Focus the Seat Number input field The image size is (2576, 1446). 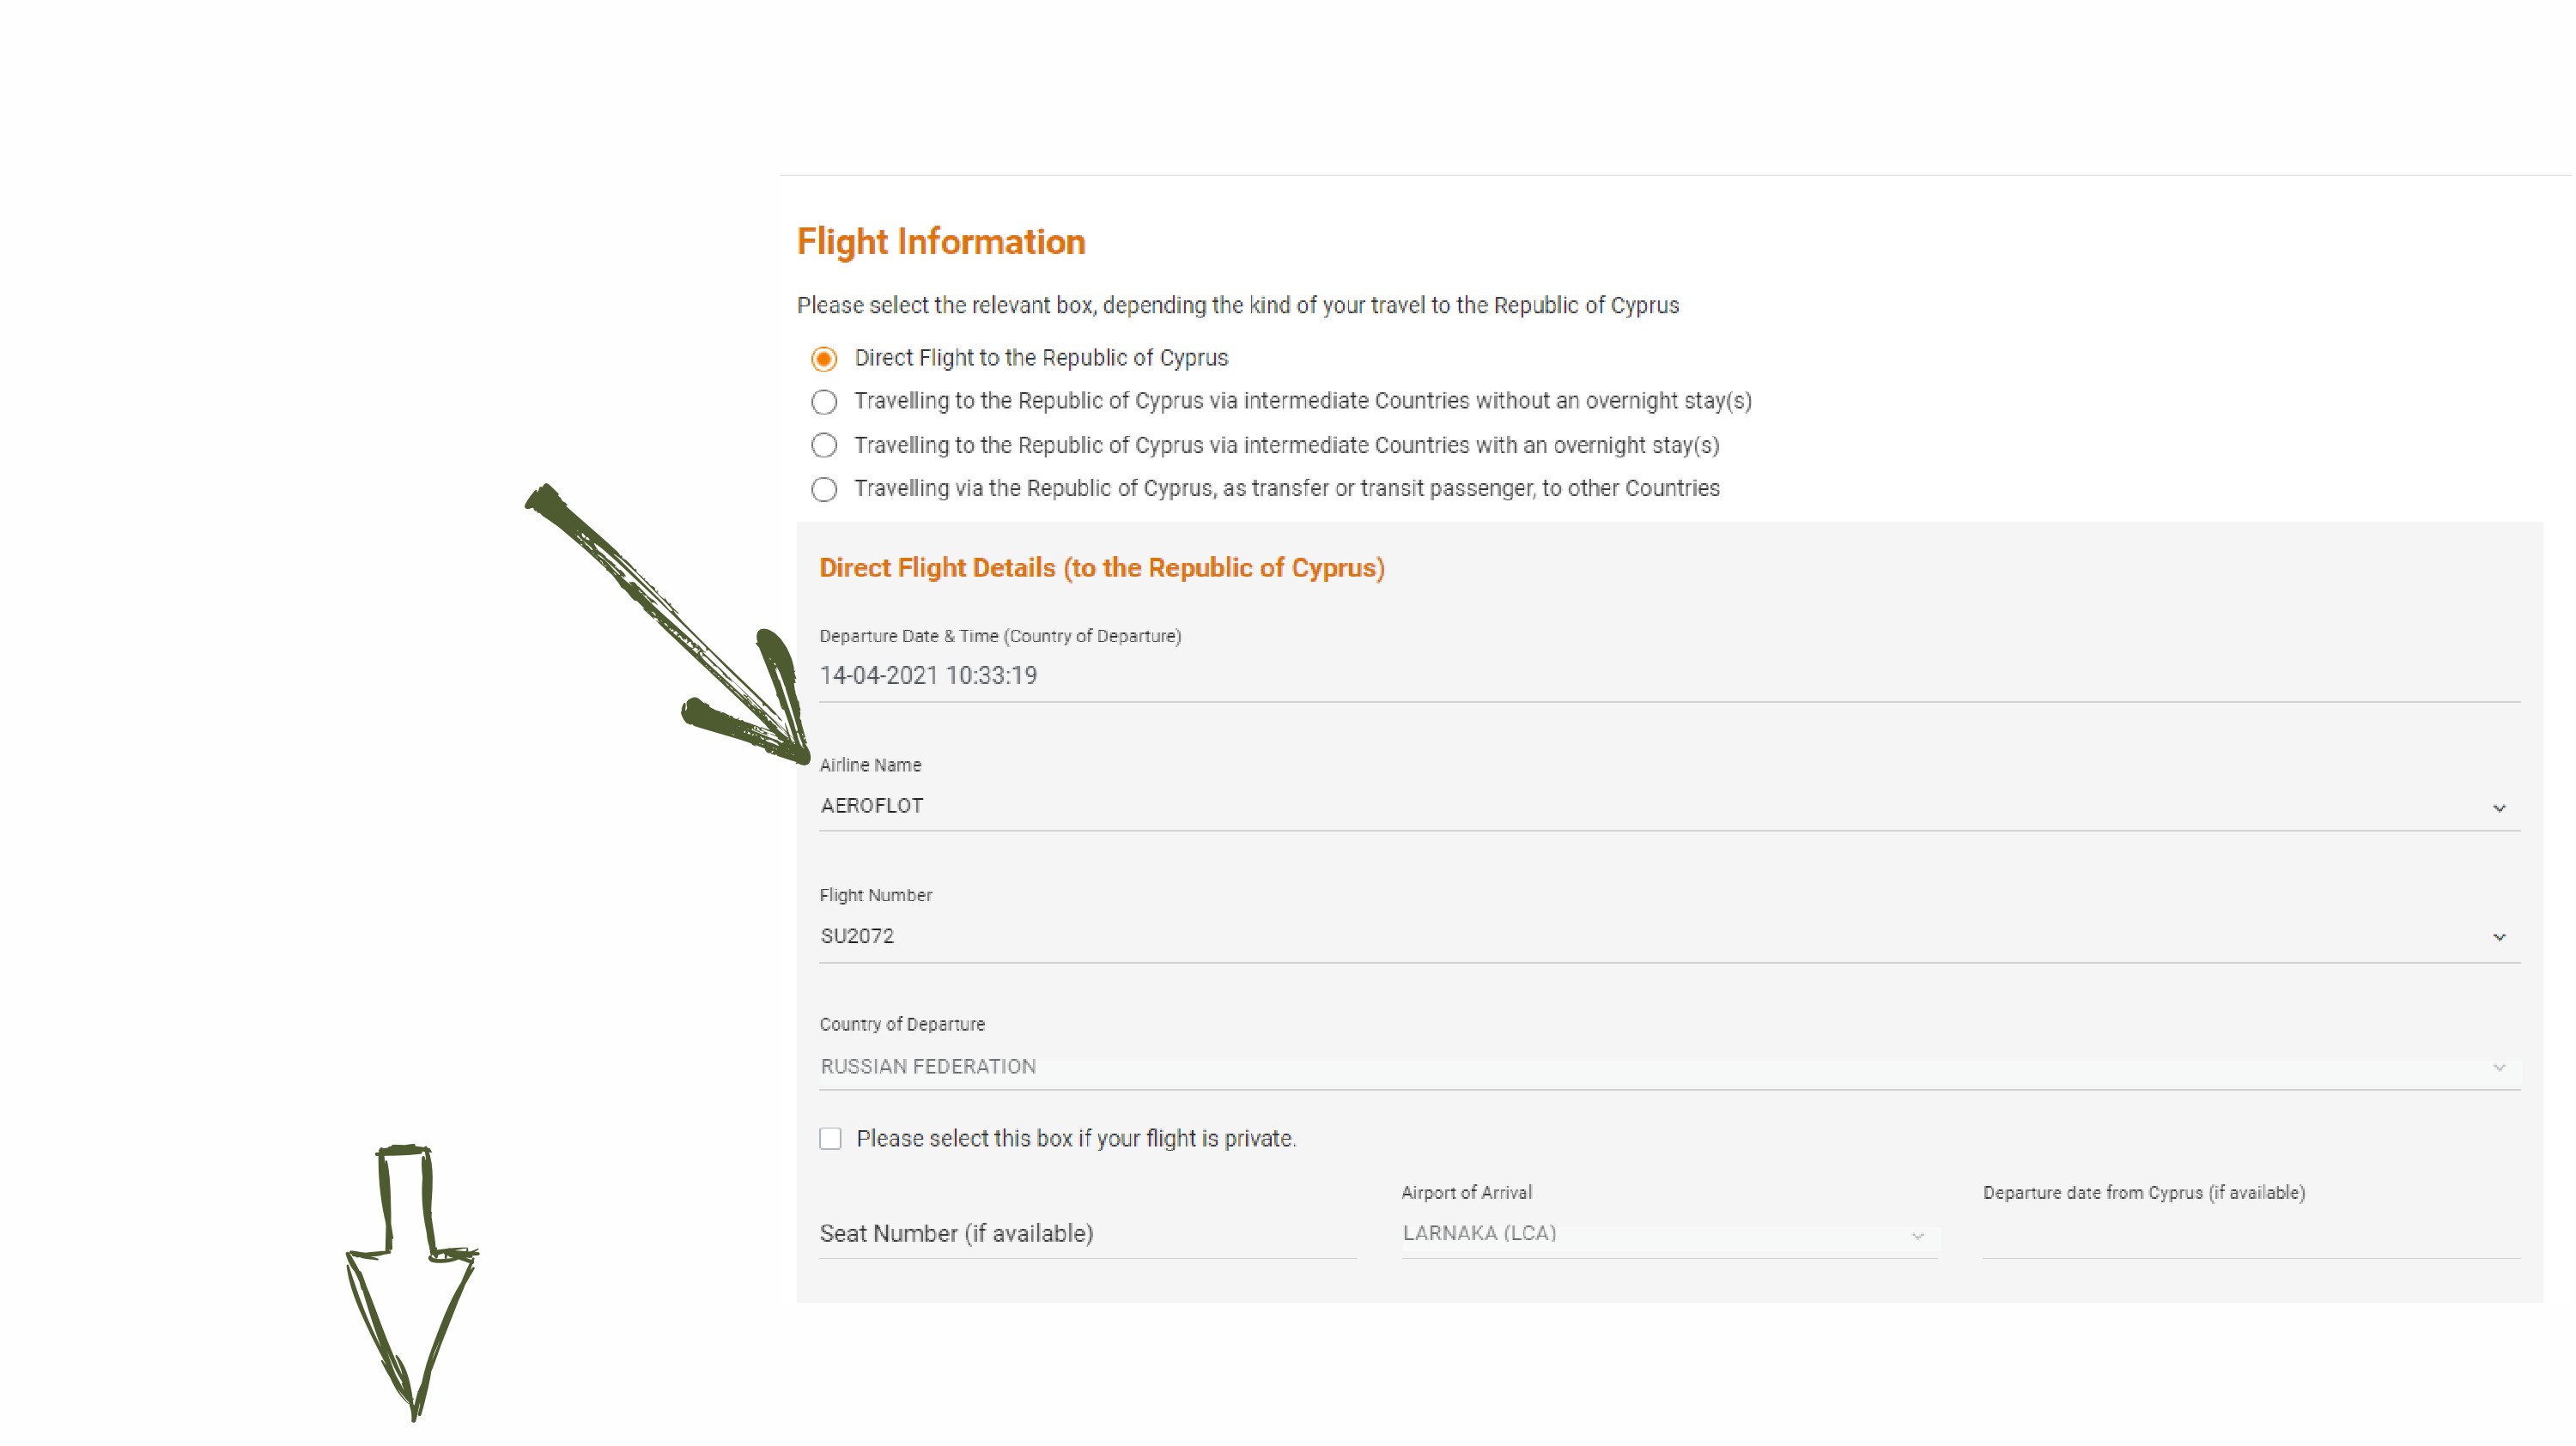point(1087,1233)
